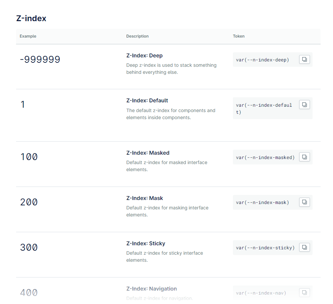This screenshot has height=304, width=333.
Task: Click the Token column header
Action: 239,36
